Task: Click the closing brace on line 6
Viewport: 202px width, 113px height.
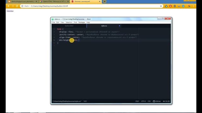Action: (58, 43)
